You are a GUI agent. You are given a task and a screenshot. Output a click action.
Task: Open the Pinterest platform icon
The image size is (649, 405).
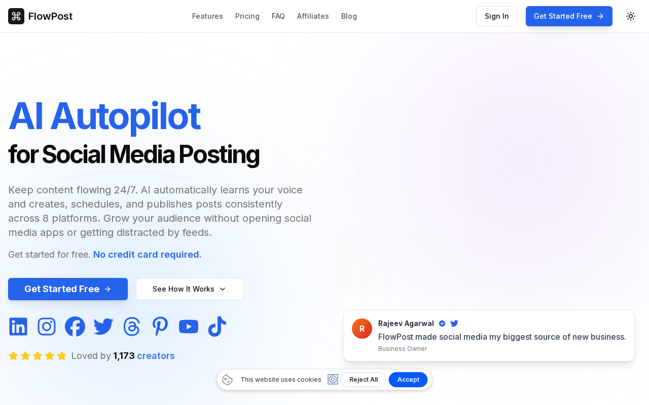(x=160, y=327)
